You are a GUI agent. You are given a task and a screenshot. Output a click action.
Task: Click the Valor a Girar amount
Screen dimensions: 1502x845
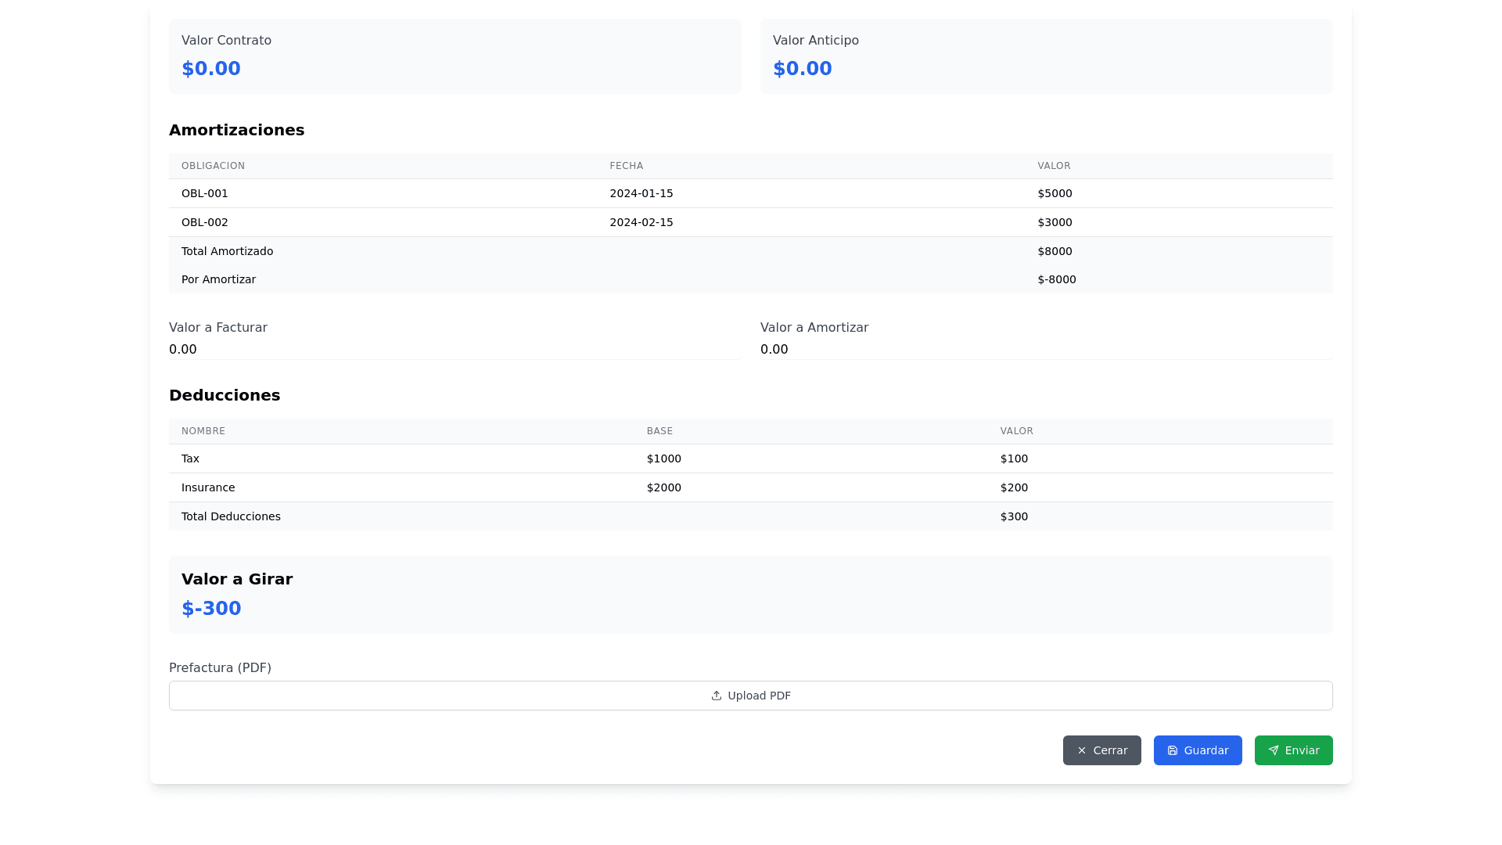[211, 609]
